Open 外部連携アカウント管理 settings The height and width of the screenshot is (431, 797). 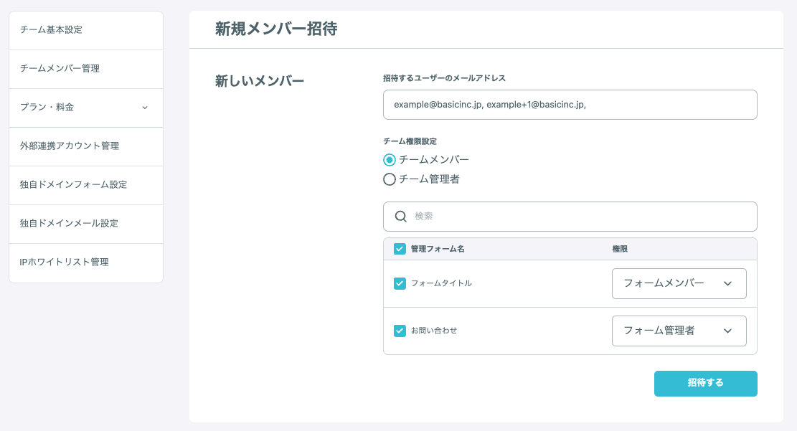click(86, 146)
